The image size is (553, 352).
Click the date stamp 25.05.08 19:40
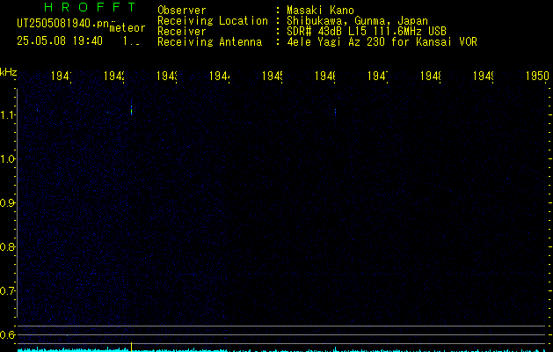[x=60, y=41]
